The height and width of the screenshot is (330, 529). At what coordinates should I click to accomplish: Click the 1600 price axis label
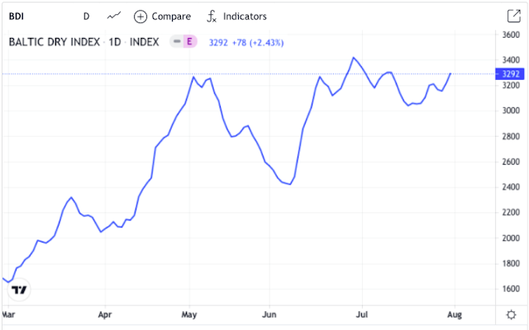click(x=511, y=289)
